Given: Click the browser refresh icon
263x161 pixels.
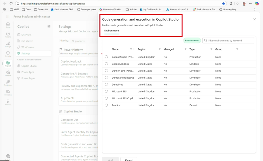Looking at the screenshot, I should [x=11, y=4].
